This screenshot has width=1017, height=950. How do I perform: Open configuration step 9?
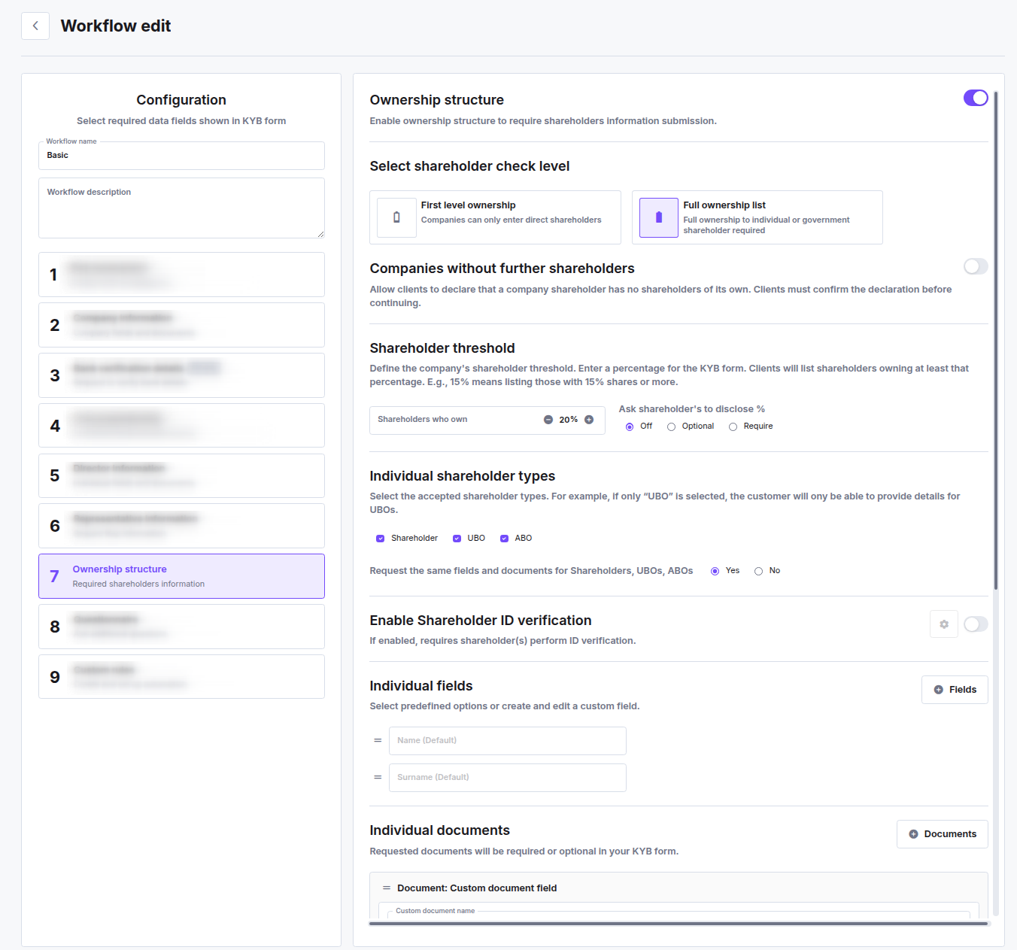(181, 677)
